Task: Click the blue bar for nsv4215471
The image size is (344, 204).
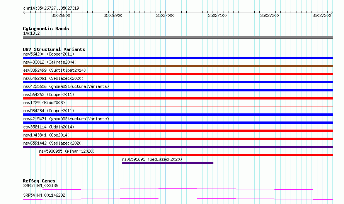Action: [178, 123]
